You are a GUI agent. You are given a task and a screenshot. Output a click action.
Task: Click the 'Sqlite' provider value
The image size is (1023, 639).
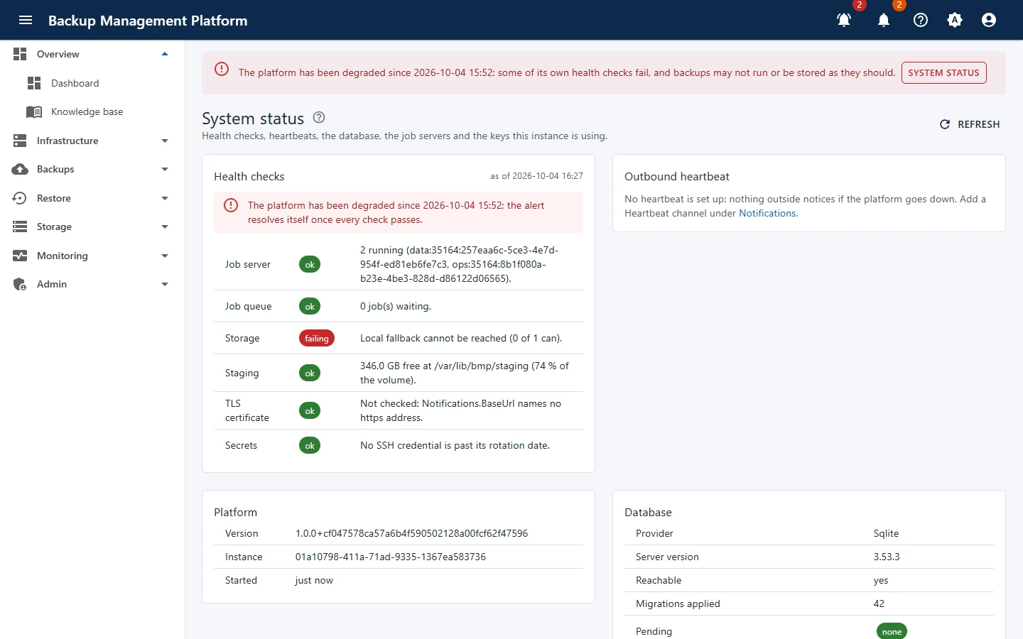click(x=887, y=533)
